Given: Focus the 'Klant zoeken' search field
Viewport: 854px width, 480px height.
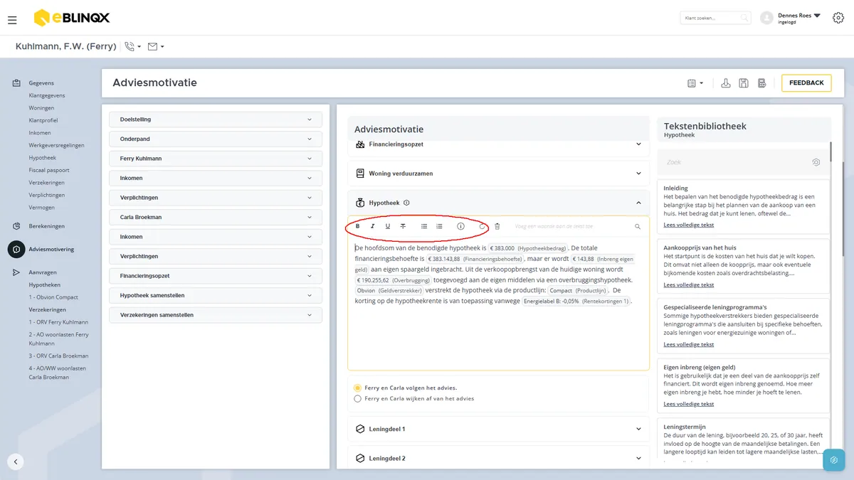Looking at the screenshot, I should (715, 18).
